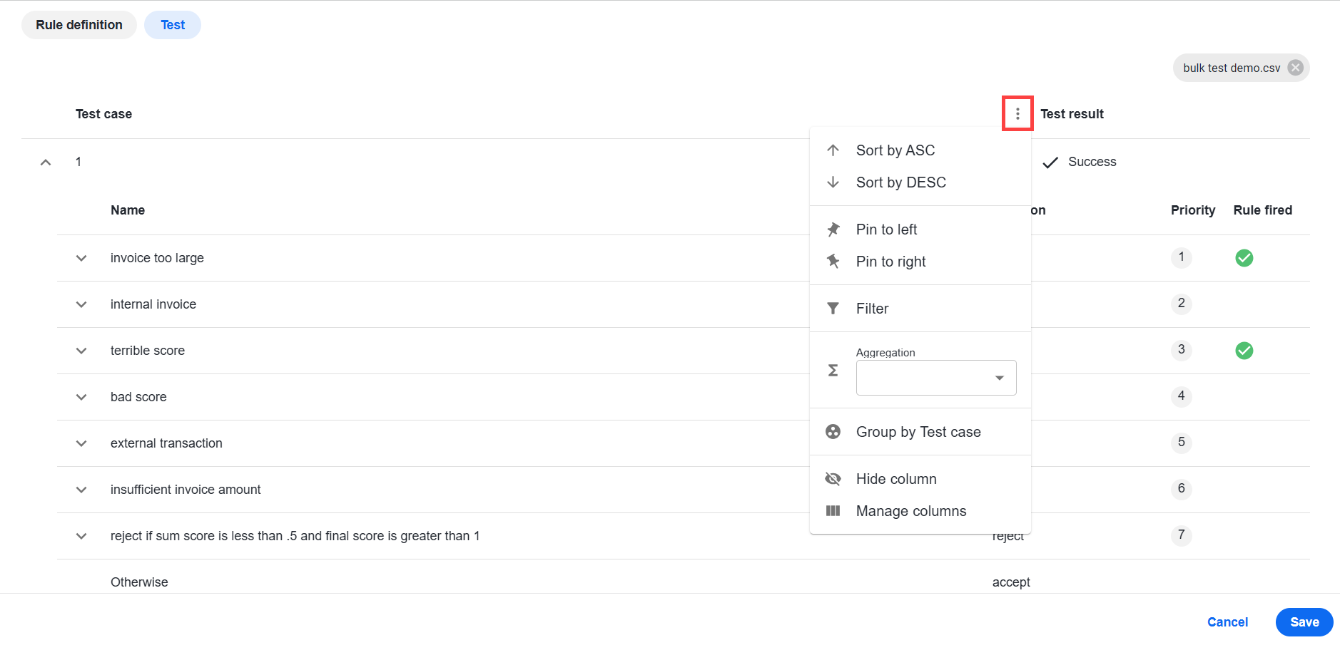1340x650 pixels.
Task: Open Manage columns
Action: tap(920, 511)
